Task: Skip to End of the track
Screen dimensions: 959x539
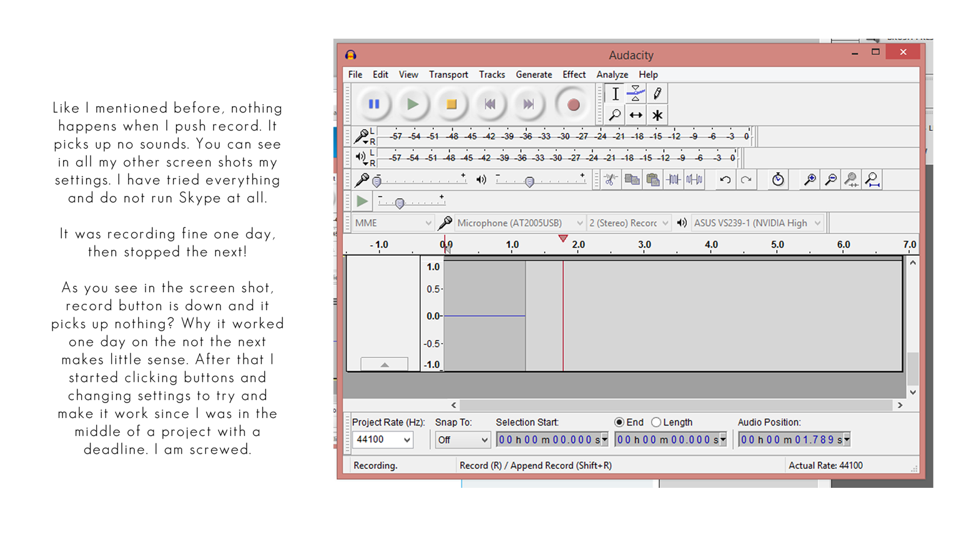Action: tap(528, 104)
